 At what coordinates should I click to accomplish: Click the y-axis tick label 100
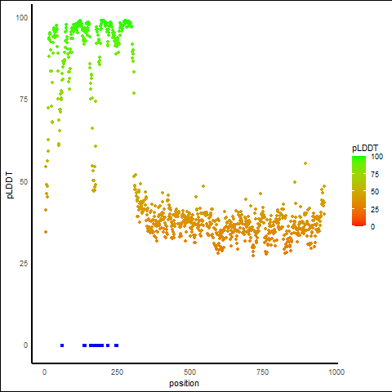point(22,18)
